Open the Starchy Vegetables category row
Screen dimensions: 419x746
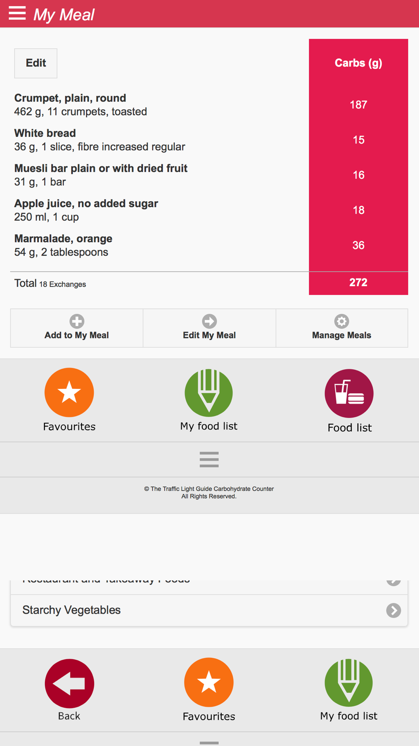pos(209,610)
